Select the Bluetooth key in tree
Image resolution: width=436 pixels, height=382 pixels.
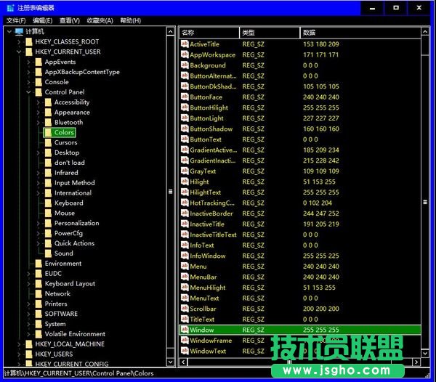[x=69, y=123]
